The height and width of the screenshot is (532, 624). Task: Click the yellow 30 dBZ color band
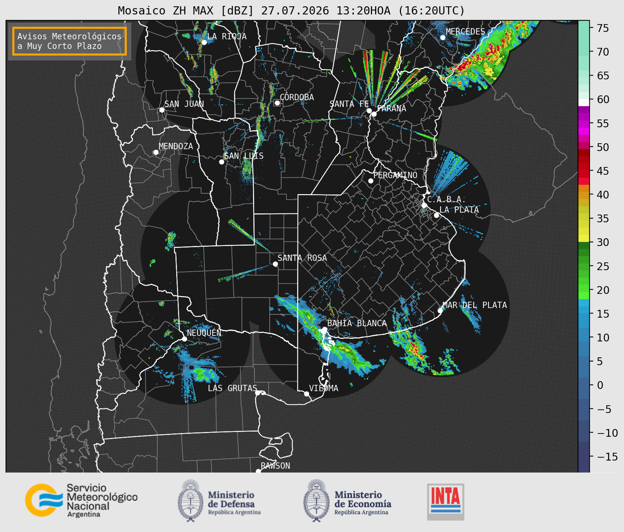point(584,239)
